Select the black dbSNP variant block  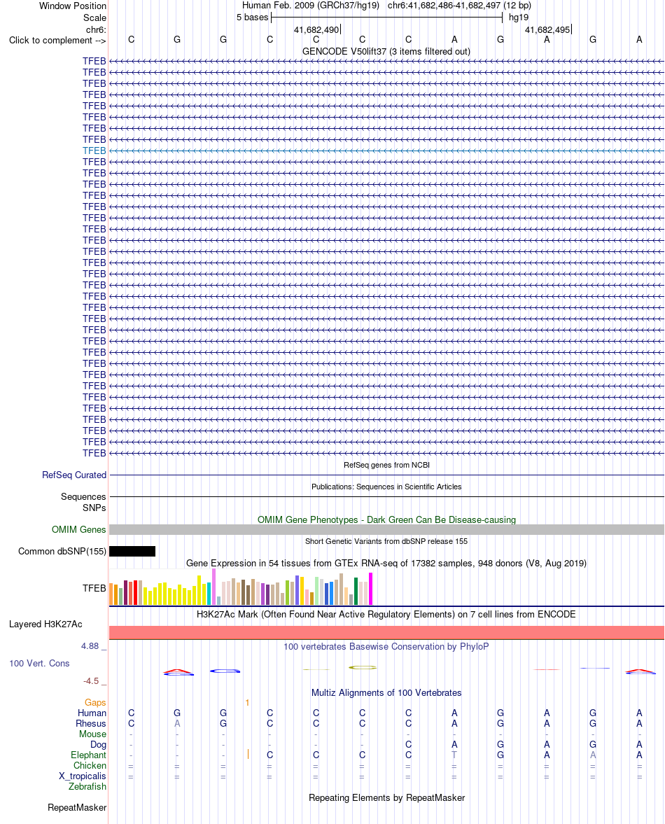click(x=132, y=551)
